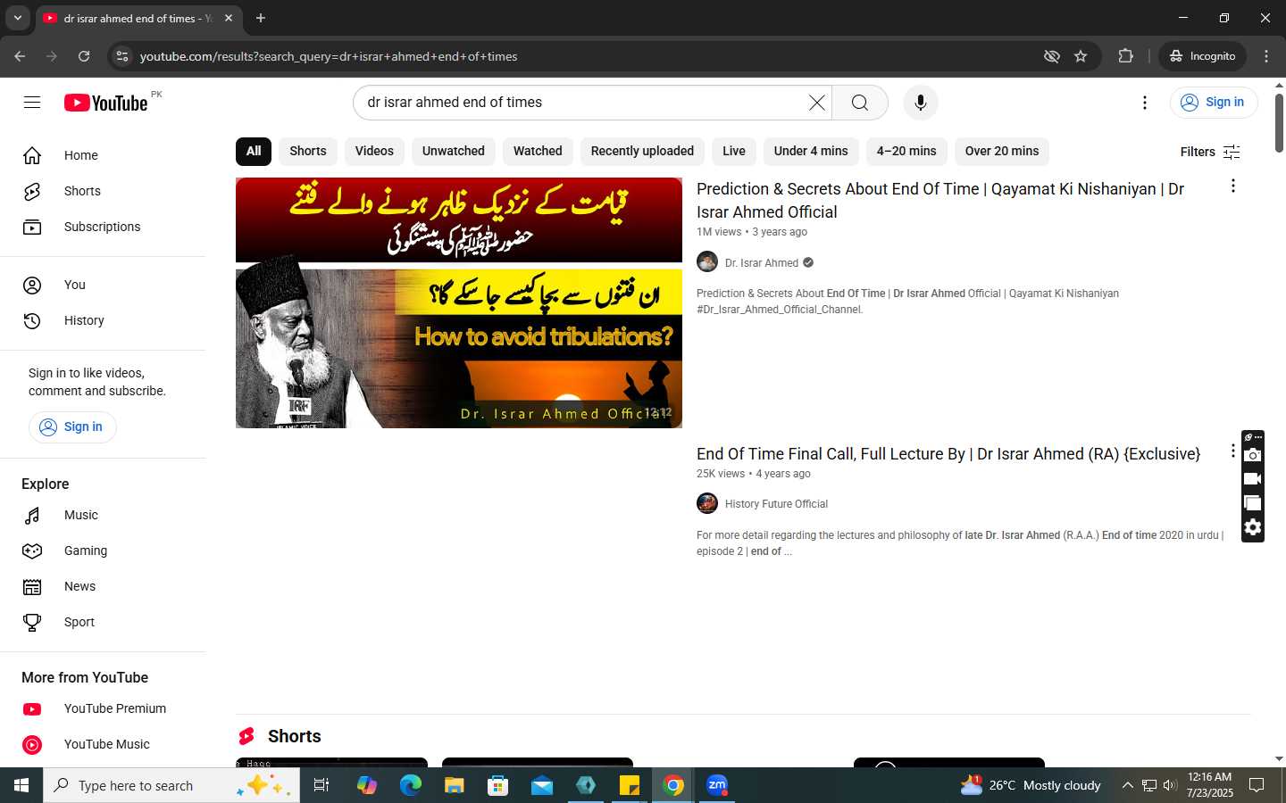Show hidden system tray icons chevron
The height and width of the screenshot is (803, 1286).
pyautogui.click(x=1127, y=785)
